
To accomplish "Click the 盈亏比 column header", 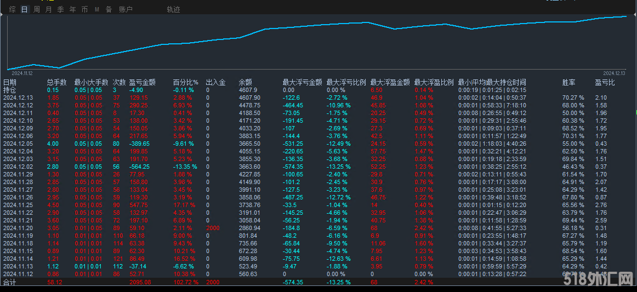I will [x=605, y=82].
